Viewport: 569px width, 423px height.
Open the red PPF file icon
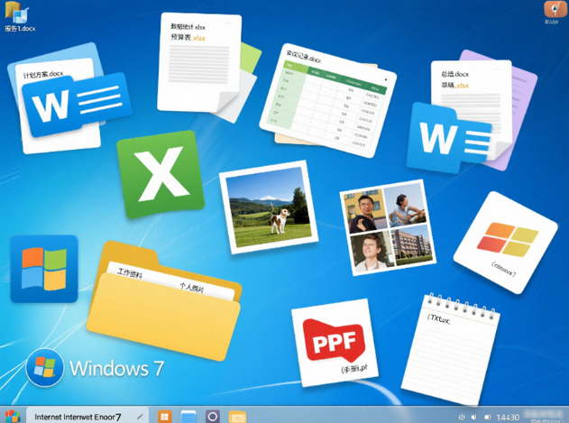coord(335,343)
